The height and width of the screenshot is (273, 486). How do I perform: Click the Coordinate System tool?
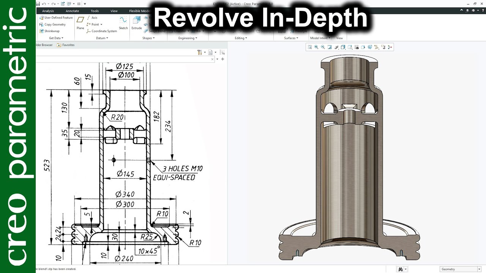(x=102, y=31)
